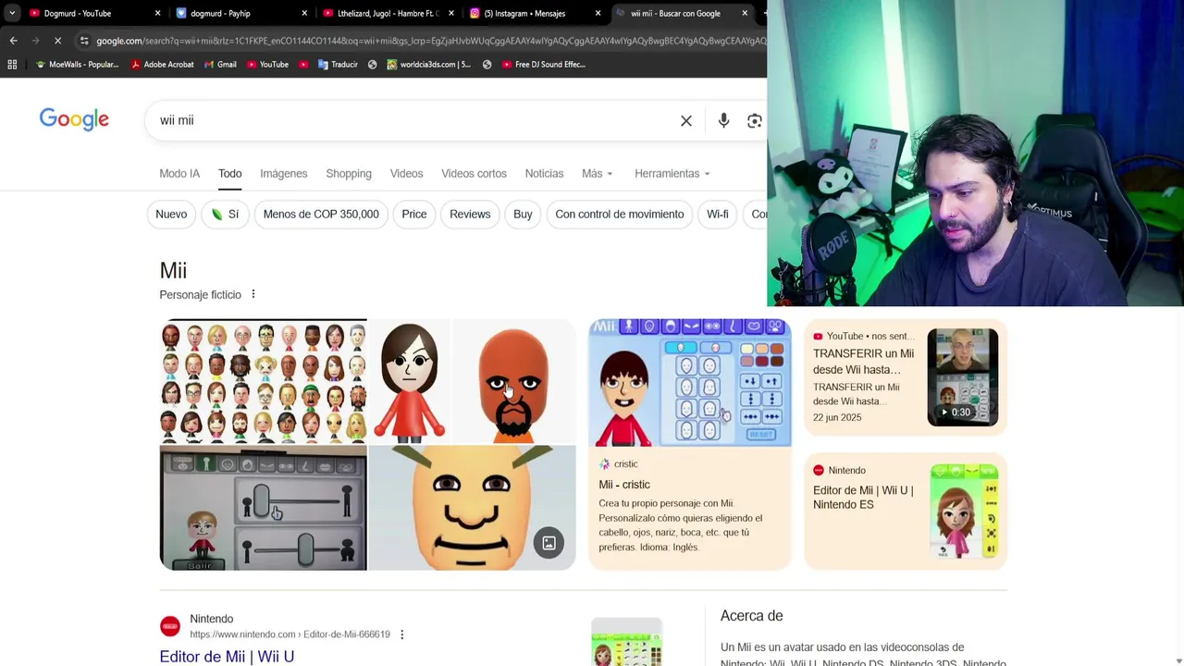Viewport: 1184px width, 666px height.
Task: Click the site info icon in address bar
Action: (84, 41)
